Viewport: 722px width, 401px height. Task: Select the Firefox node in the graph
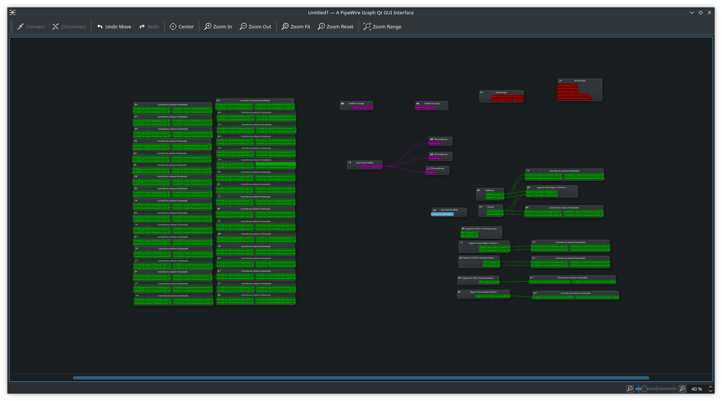coord(491,207)
